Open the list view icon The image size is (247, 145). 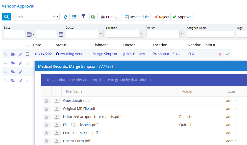(74, 17)
